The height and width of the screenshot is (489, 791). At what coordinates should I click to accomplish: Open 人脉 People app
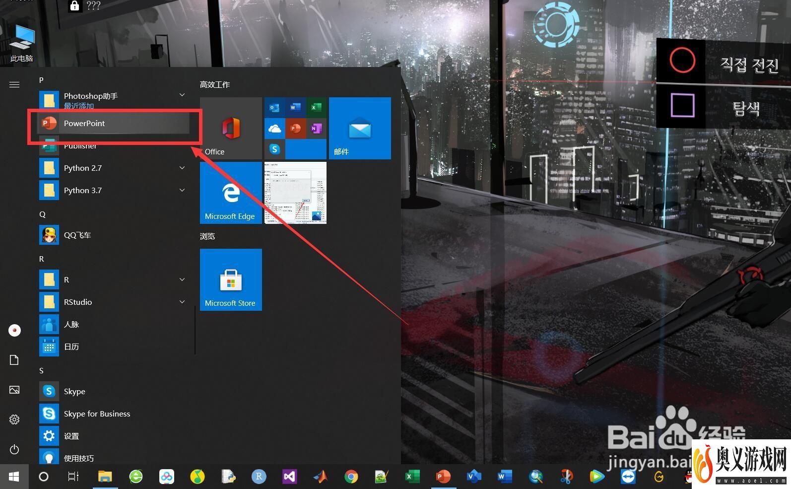pos(113,324)
